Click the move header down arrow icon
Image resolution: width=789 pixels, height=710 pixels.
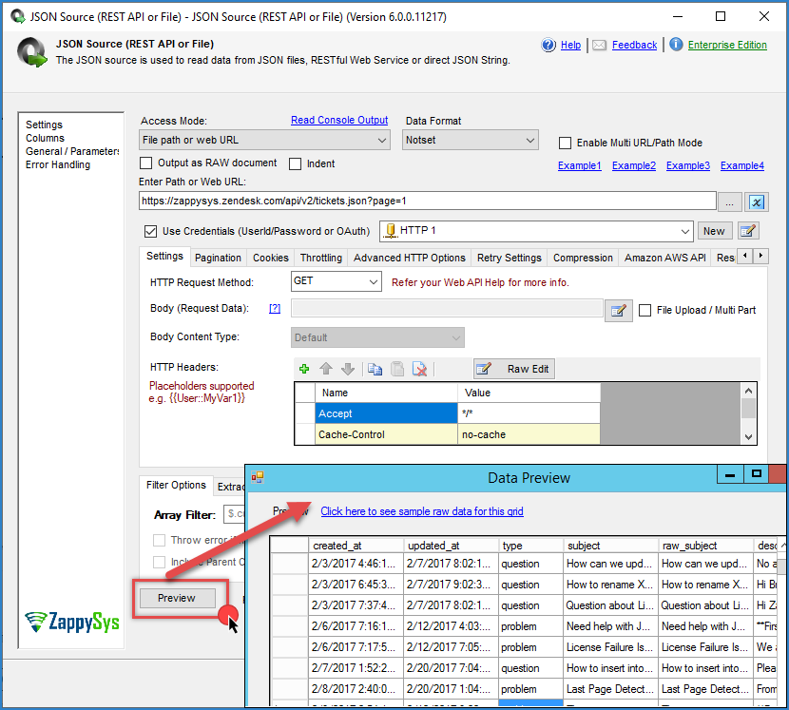click(347, 369)
